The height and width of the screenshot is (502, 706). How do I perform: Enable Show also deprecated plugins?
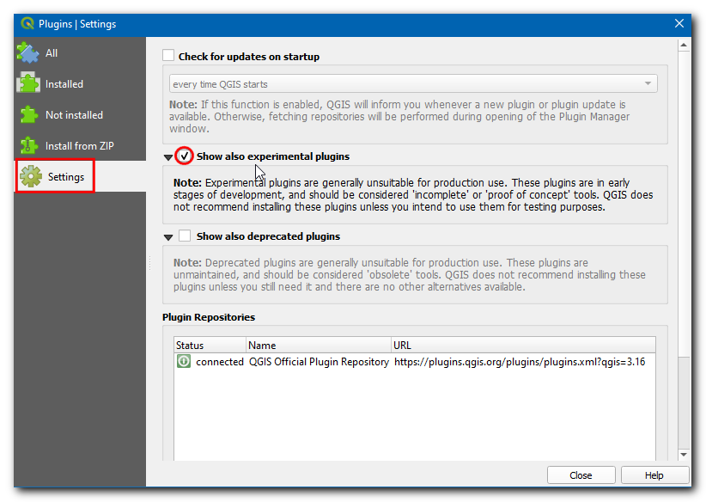tap(185, 236)
